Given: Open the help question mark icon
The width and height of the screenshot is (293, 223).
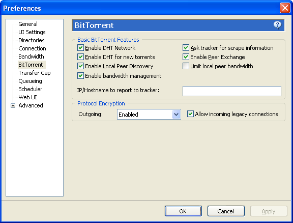Looking at the screenshot, I should point(278,25).
